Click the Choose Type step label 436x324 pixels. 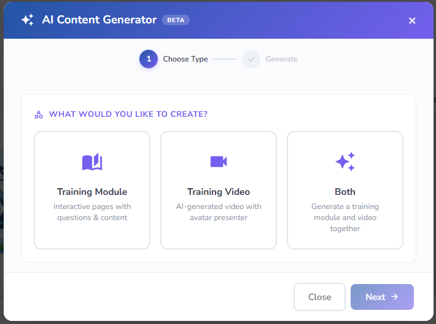point(185,59)
